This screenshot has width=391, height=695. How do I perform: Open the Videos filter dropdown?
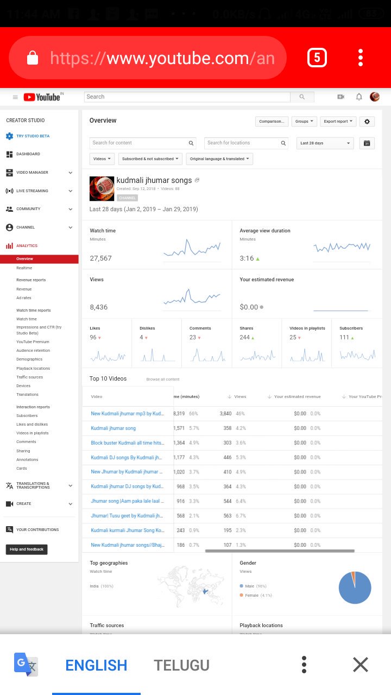102,159
